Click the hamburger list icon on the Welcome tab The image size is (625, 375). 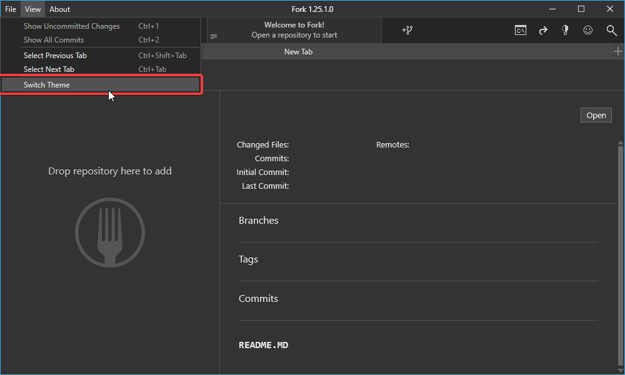(x=214, y=36)
